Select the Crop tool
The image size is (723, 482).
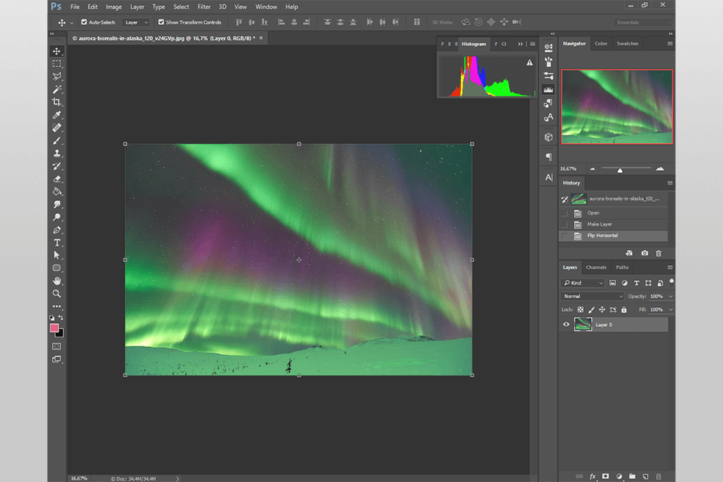coord(56,102)
